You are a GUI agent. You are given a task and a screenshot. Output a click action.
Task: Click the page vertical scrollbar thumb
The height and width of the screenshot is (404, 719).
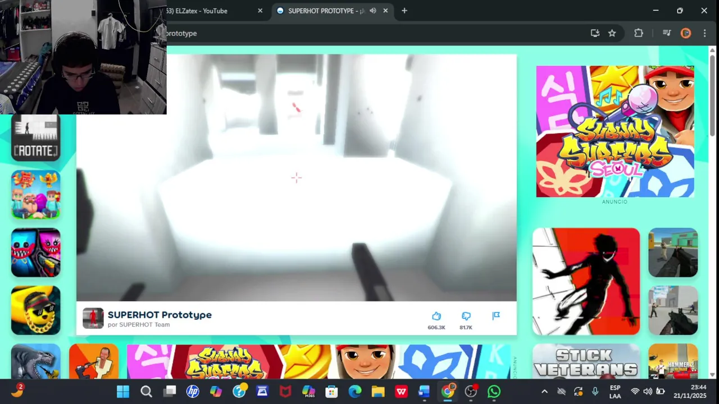coord(713,94)
